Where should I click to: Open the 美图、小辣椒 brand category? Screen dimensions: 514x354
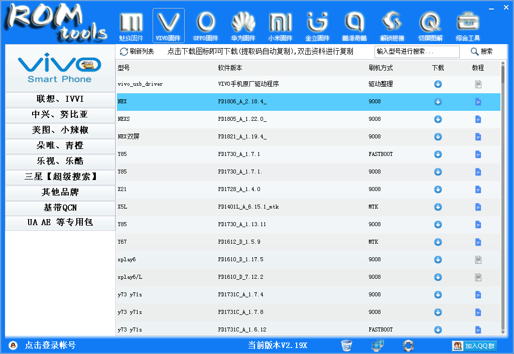pyautogui.click(x=60, y=130)
